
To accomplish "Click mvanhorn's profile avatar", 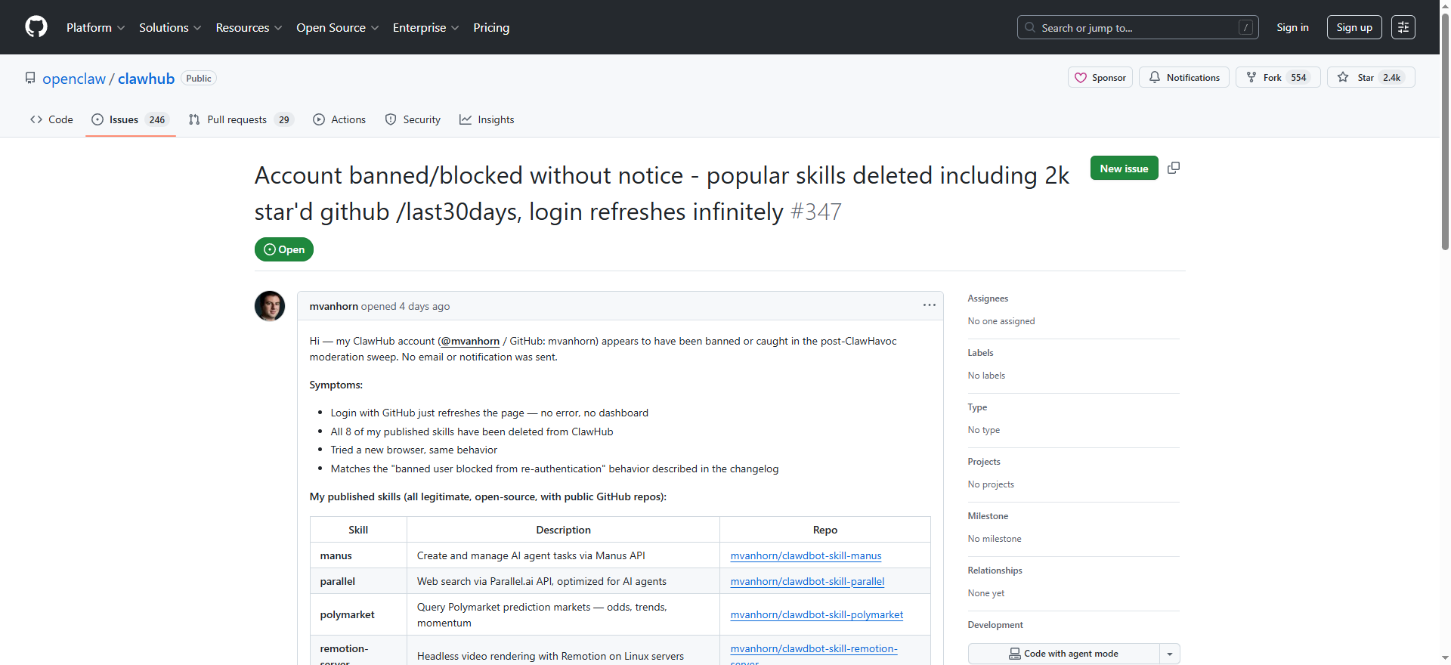I will click(x=270, y=306).
